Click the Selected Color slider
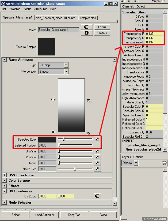The width and height of the screenshot is (168, 221). [75, 139]
